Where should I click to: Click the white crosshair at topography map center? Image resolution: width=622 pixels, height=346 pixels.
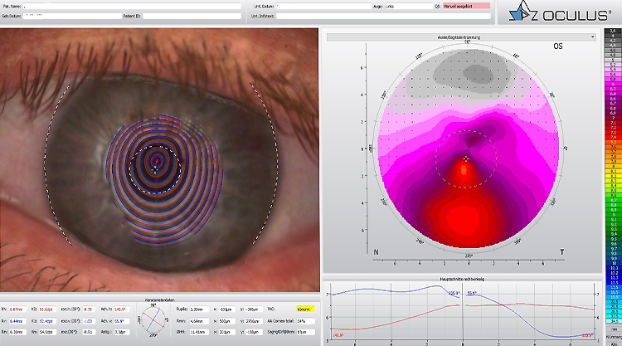pos(466,157)
